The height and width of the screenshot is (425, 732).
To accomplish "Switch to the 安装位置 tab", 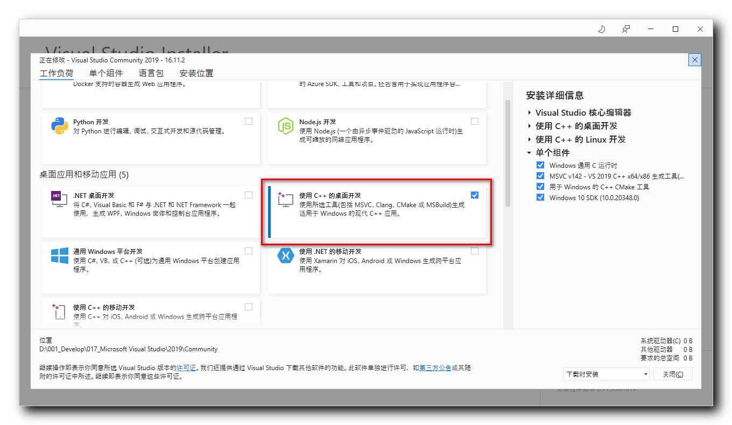I will click(x=196, y=73).
